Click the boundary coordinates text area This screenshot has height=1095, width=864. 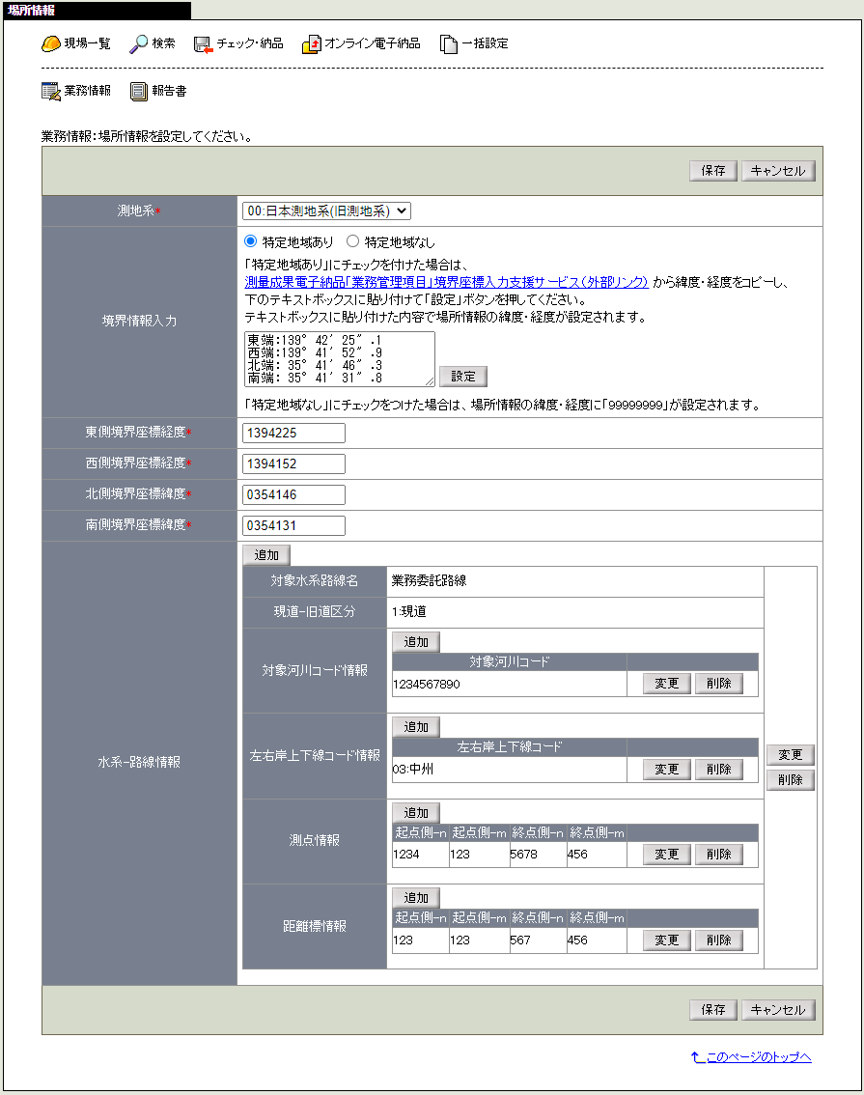click(339, 359)
